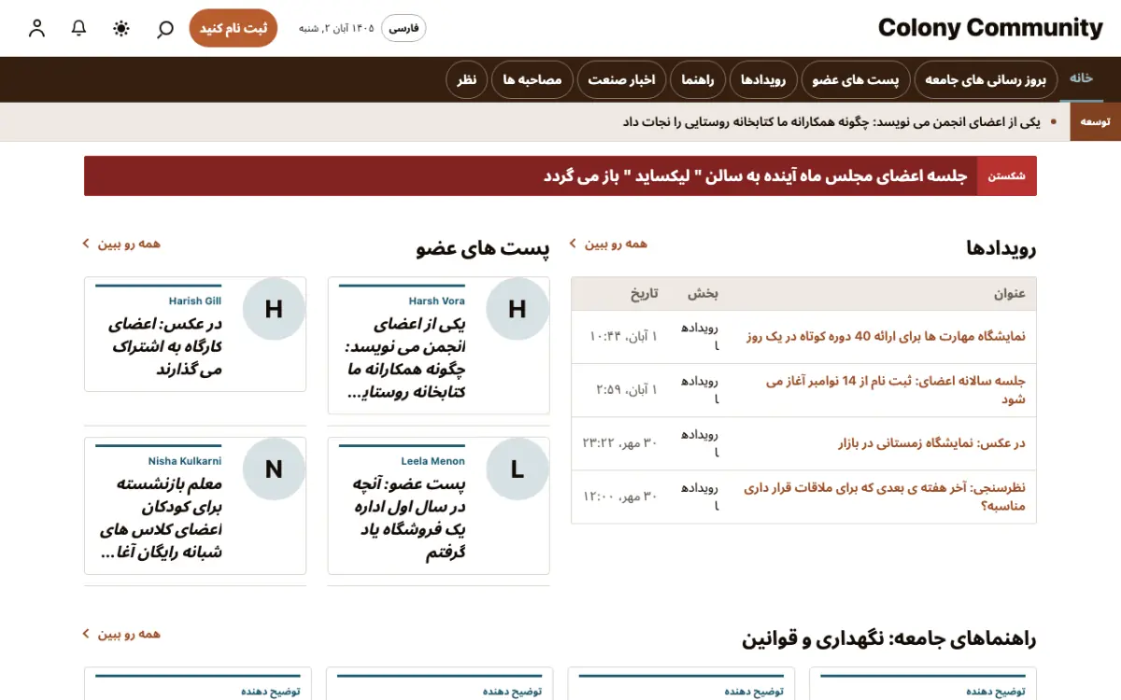This screenshot has width=1121, height=700.
Task: Open event نمایشگاه مهارت ها برای ارائه 40 دوره
Action: click(885, 336)
